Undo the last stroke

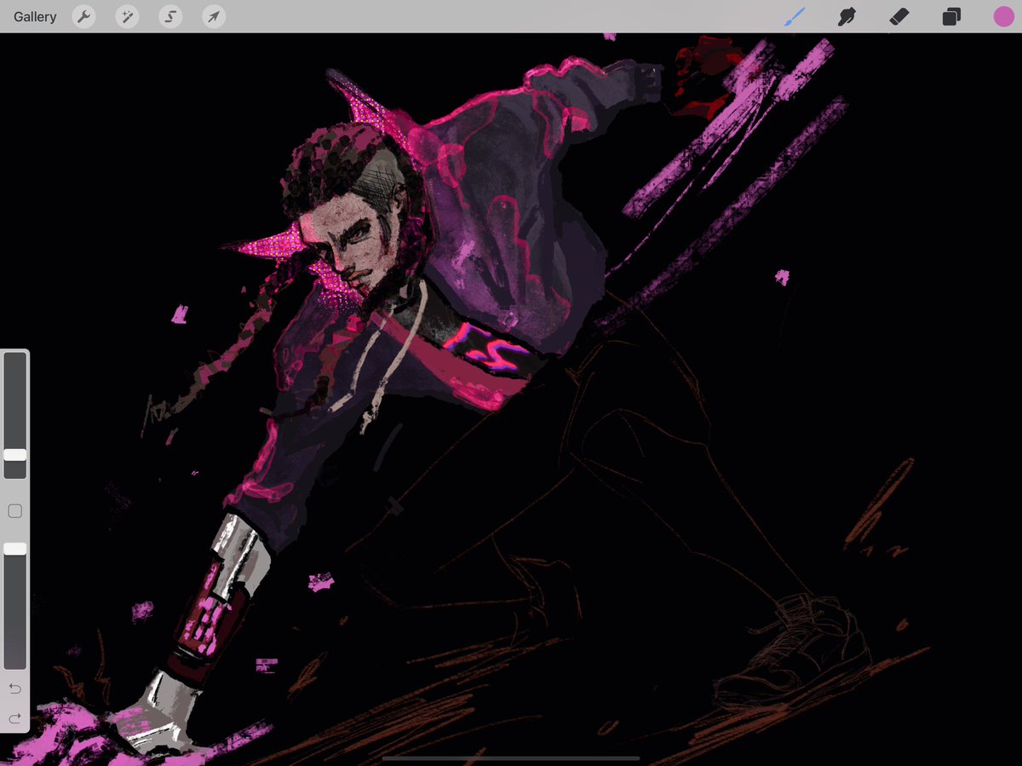tap(14, 688)
